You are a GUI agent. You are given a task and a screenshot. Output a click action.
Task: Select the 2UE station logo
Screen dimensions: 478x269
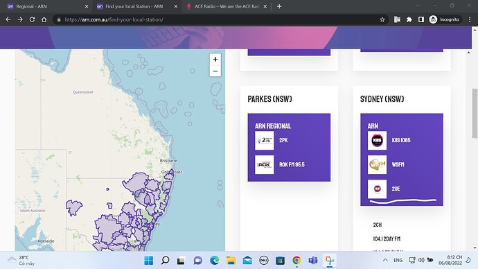point(377,189)
